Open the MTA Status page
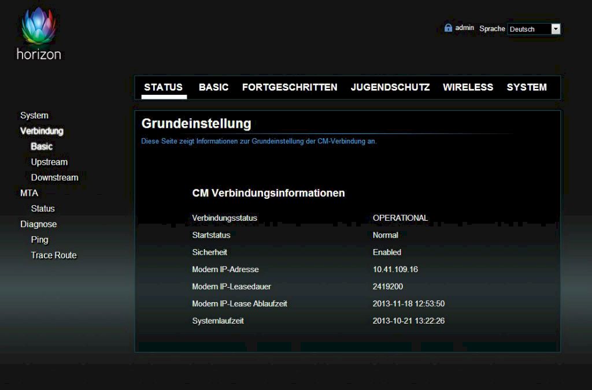The width and height of the screenshot is (592, 390). pos(43,209)
